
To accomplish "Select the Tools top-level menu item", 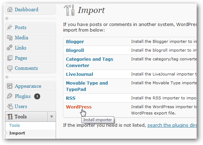I will [20, 117].
